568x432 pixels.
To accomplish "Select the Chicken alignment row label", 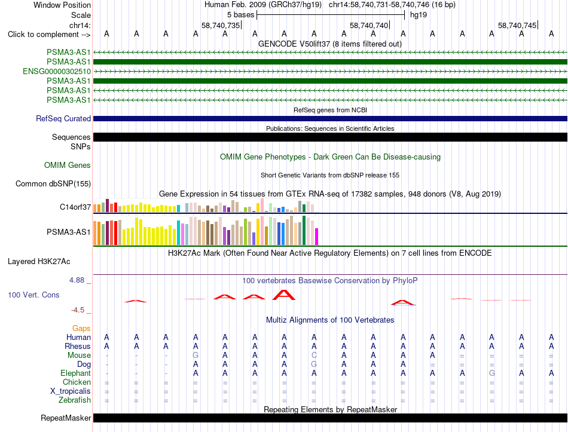I will [77, 382].
